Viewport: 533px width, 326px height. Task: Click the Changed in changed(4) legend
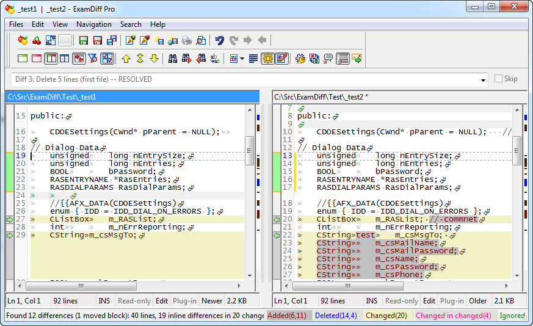[x=454, y=316]
